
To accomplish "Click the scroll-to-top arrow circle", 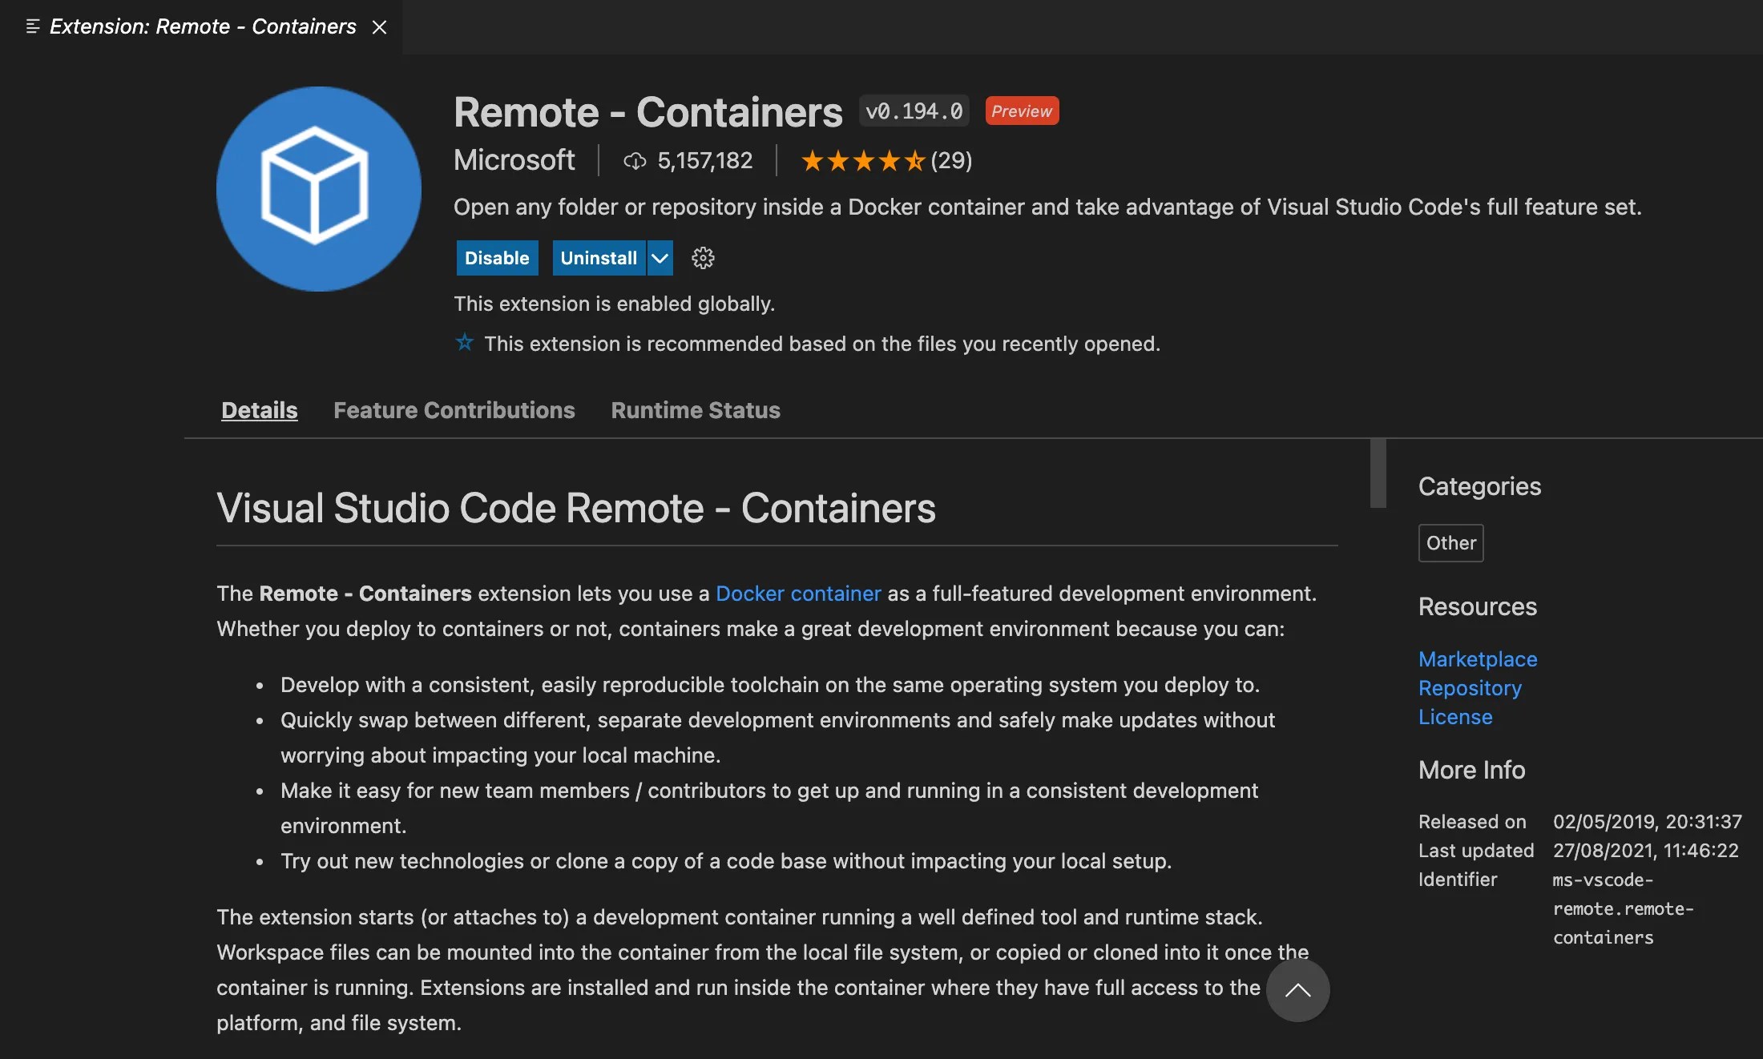I will tap(1297, 990).
